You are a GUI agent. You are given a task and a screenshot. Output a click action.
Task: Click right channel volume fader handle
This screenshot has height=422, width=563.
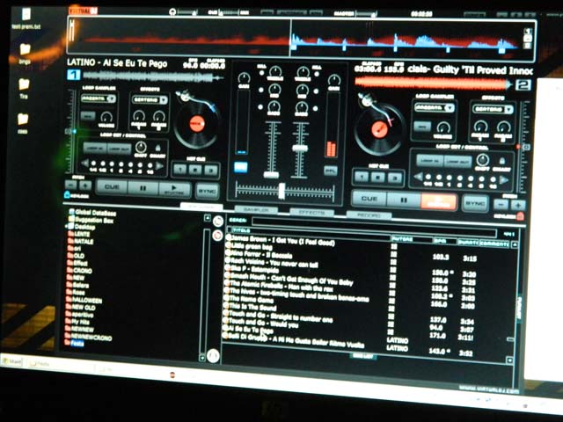click(x=300, y=148)
